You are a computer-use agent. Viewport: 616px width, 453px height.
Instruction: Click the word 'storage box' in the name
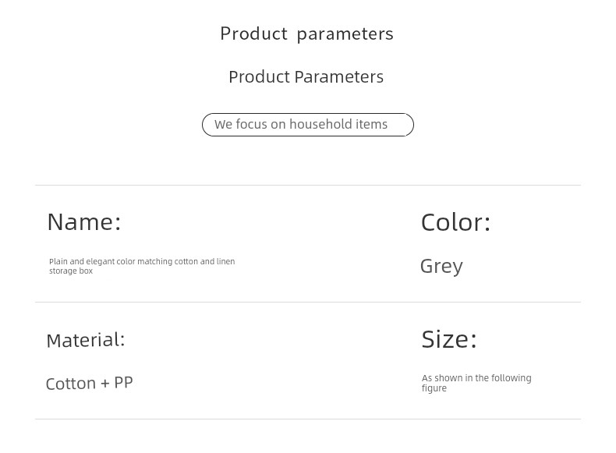(71, 271)
